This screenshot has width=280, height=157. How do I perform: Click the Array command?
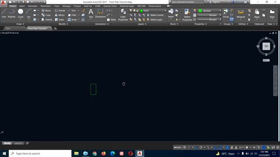pos(72,20)
